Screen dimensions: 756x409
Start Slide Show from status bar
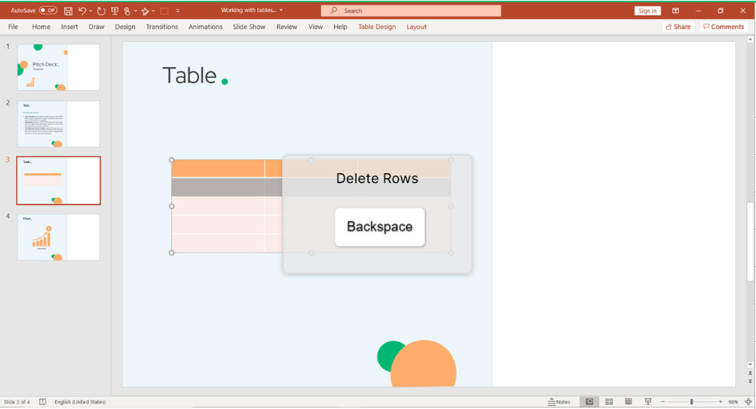[x=648, y=401]
